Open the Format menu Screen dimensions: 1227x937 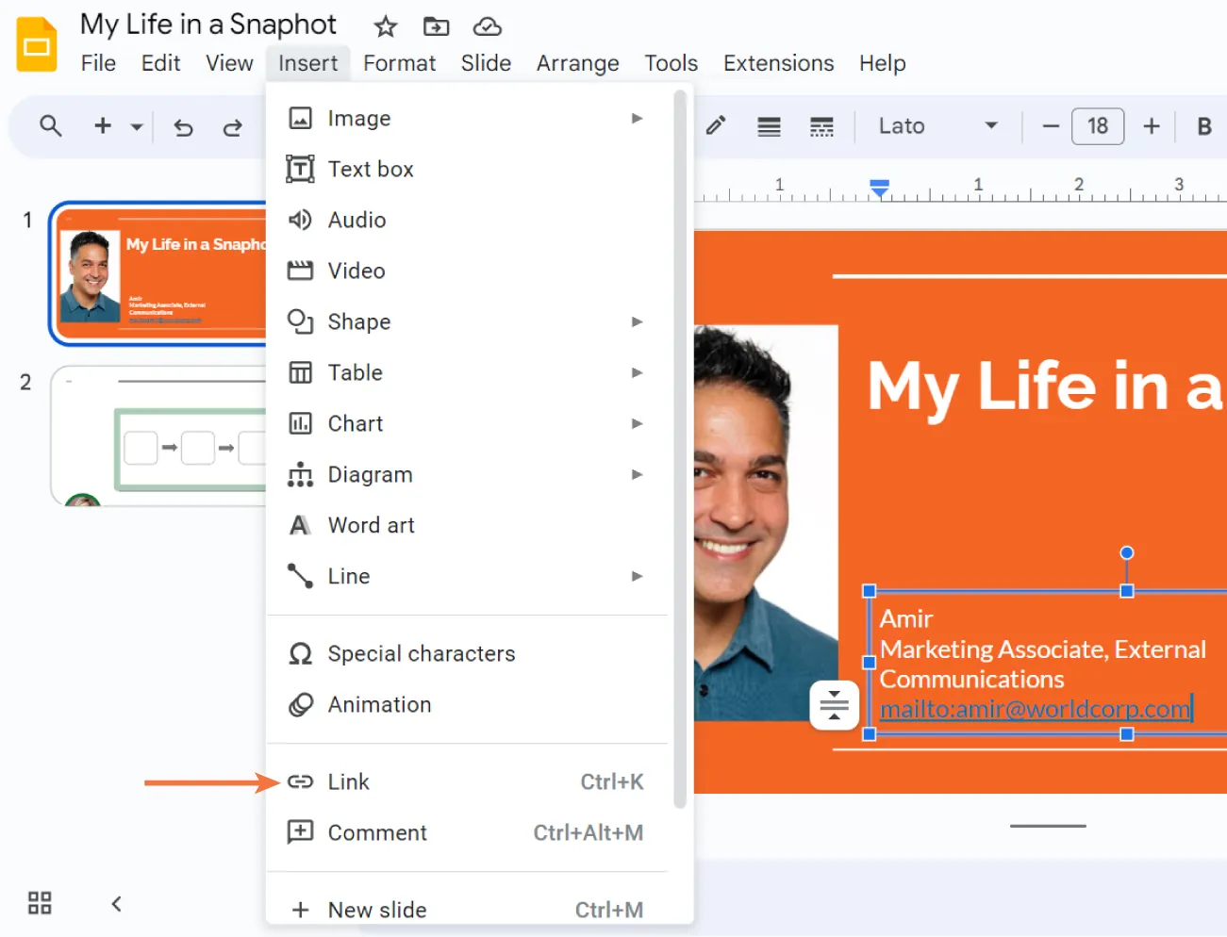(399, 63)
